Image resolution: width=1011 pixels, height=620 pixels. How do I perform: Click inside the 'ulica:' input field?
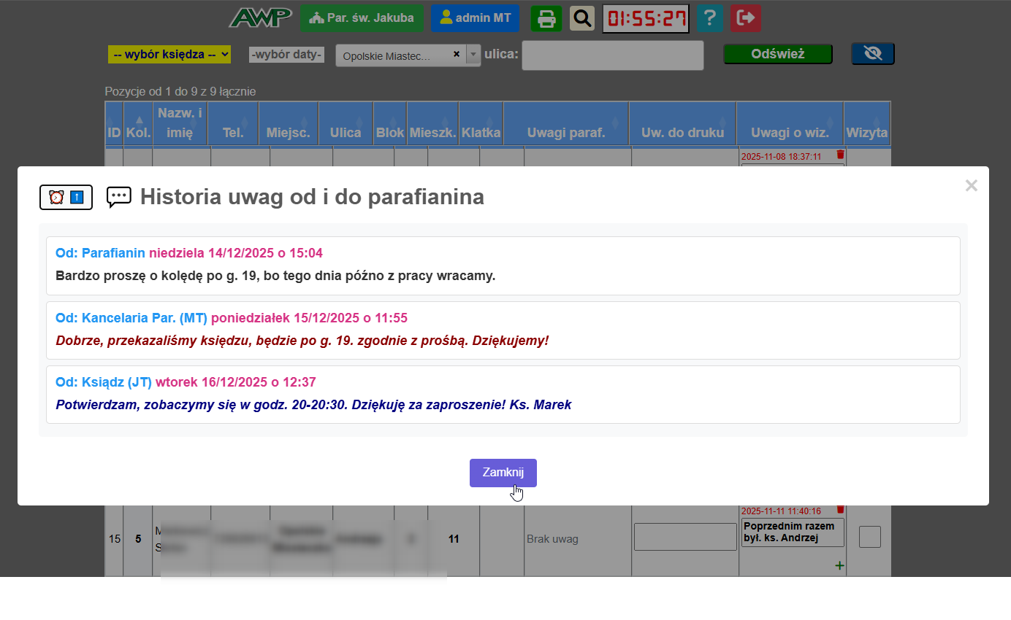click(x=612, y=55)
